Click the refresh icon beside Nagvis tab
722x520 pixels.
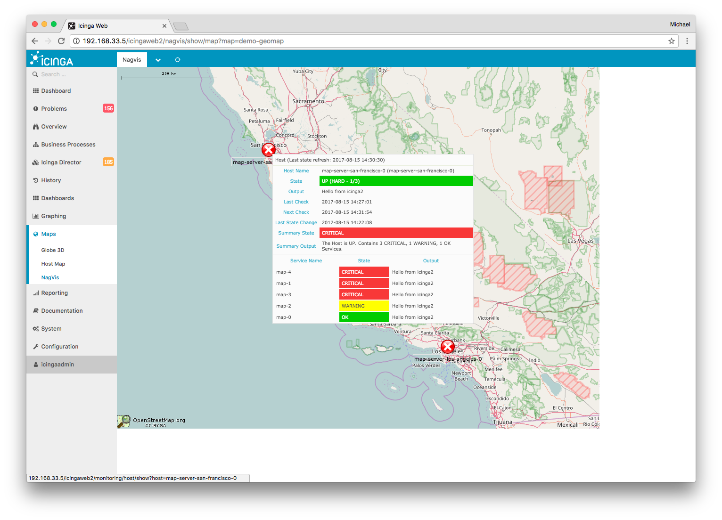tap(178, 60)
